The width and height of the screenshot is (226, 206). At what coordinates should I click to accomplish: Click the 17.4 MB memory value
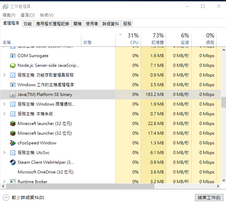[156, 133]
